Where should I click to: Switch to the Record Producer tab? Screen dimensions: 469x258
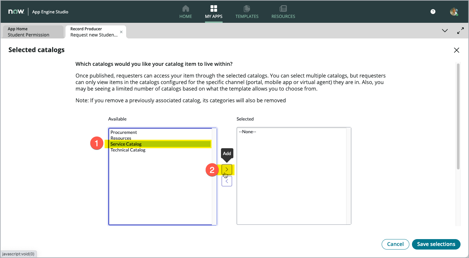[93, 32]
